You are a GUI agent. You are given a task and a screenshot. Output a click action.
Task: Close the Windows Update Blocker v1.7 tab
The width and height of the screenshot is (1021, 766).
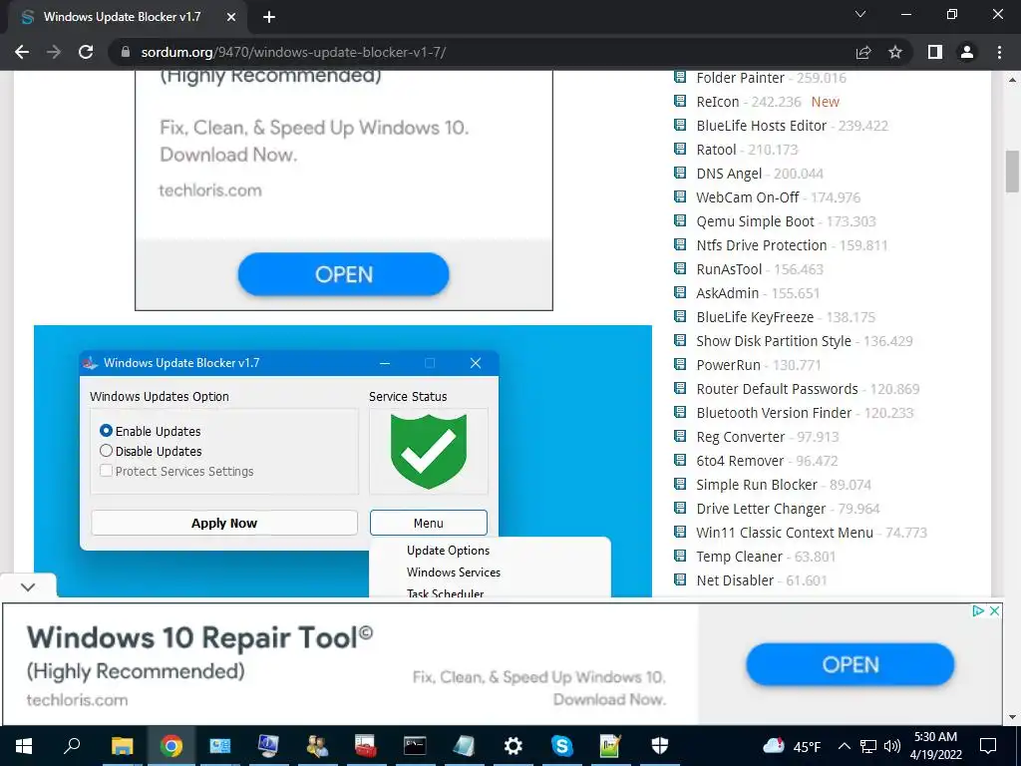tap(231, 17)
